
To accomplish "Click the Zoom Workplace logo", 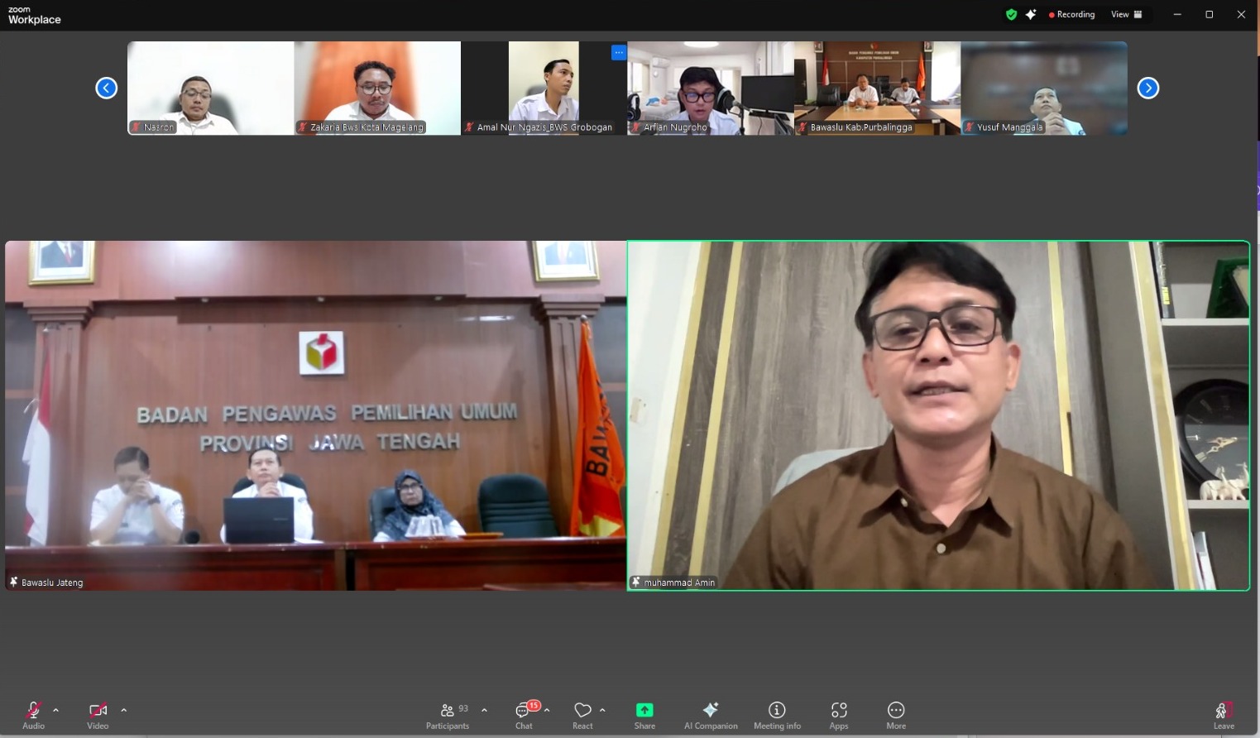I will 33,14.
